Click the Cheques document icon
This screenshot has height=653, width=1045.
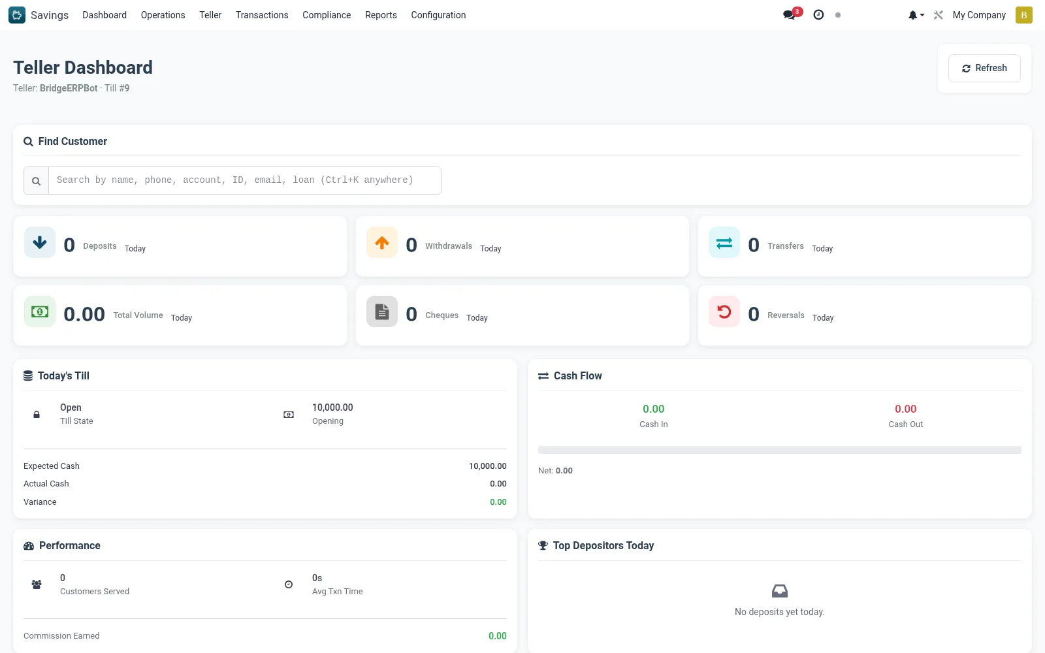point(382,311)
